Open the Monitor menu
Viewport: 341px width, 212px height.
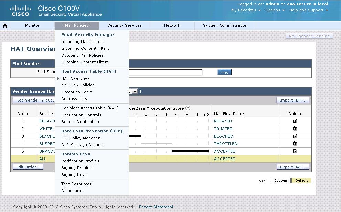click(32, 25)
